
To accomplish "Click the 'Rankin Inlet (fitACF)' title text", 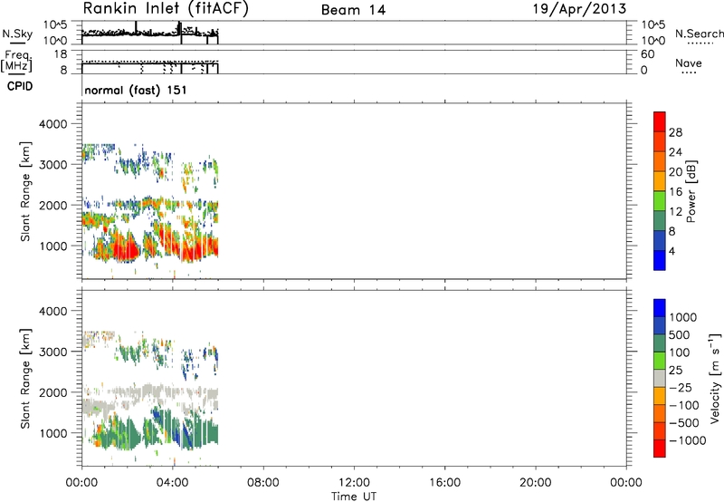I will 166,8.
